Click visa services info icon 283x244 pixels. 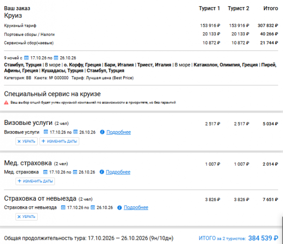[x=102, y=132]
